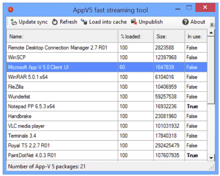
Task: Click True in the PaintDotNet row
Action: (192, 156)
